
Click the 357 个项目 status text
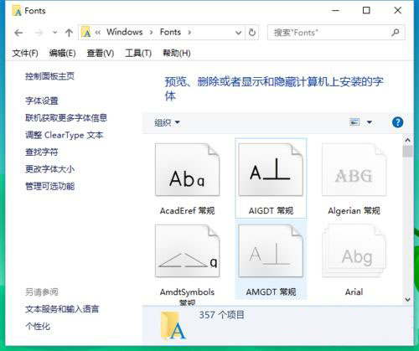(221, 315)
